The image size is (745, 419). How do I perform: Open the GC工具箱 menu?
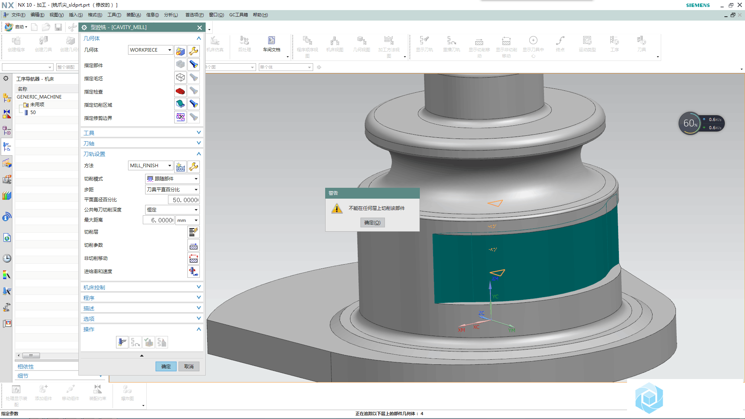pos(238,15)
